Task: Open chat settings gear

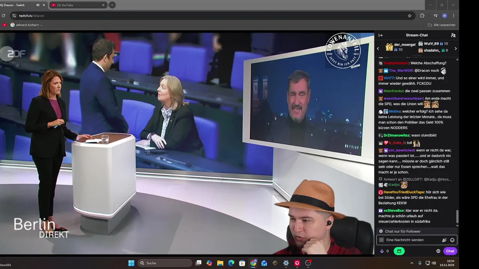Action: [x=438, y=251]
